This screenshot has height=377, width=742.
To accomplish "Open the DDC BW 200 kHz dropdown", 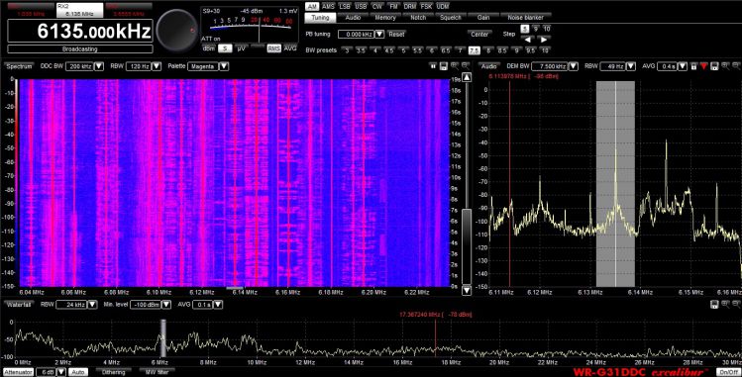I will [x=98, y=66].
